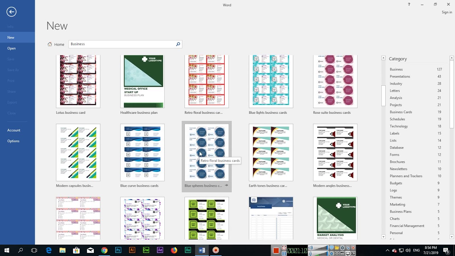Open Word Options in sidebar

[x=17, y=141]
